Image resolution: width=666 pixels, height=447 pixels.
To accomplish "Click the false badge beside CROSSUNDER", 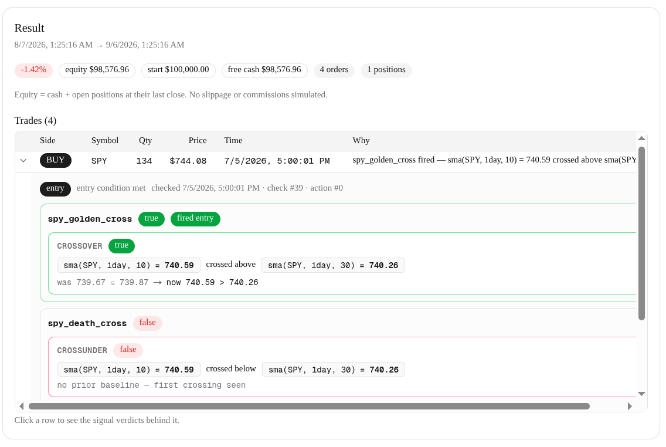I will pyautogui.click(x=128, y=350).
